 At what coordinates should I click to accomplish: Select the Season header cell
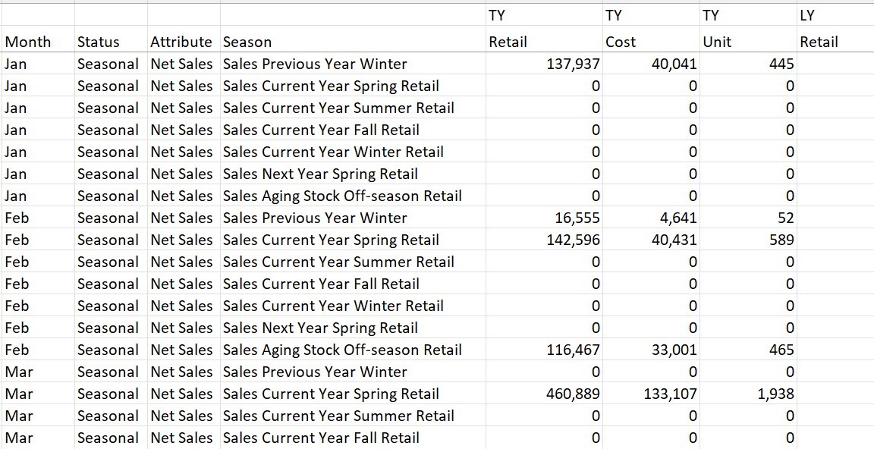click(353, 42)
